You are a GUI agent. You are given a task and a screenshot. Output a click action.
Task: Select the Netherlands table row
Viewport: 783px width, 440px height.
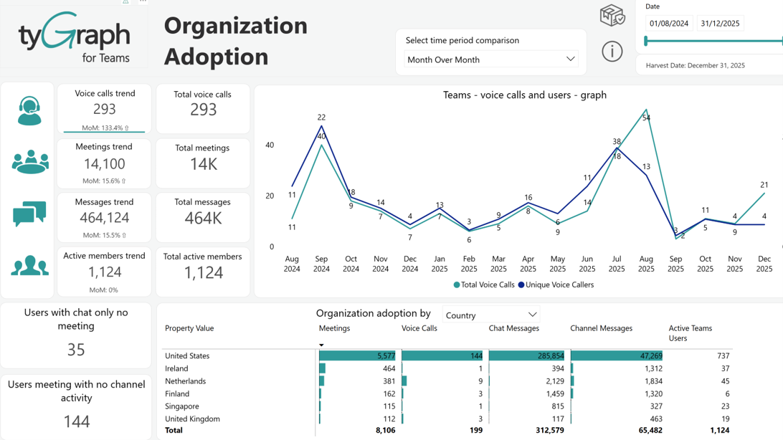[x=447, y=381]
